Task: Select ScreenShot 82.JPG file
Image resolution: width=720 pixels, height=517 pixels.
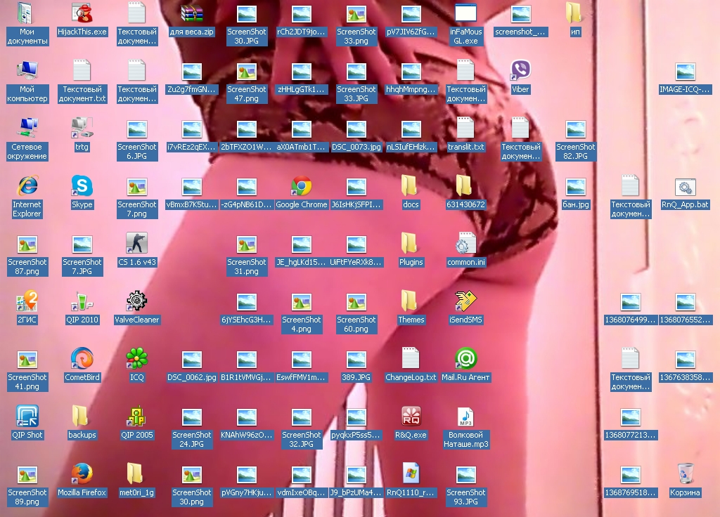Action: click(x=575, y=129)
